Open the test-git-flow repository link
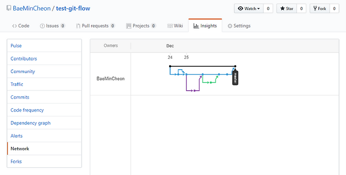 [x=73, y=8]
